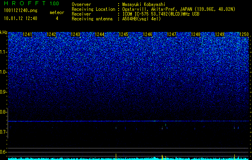252x160 pixels.
Task: Select the file name 1001121240.png
Action: (x=21, y=11)
